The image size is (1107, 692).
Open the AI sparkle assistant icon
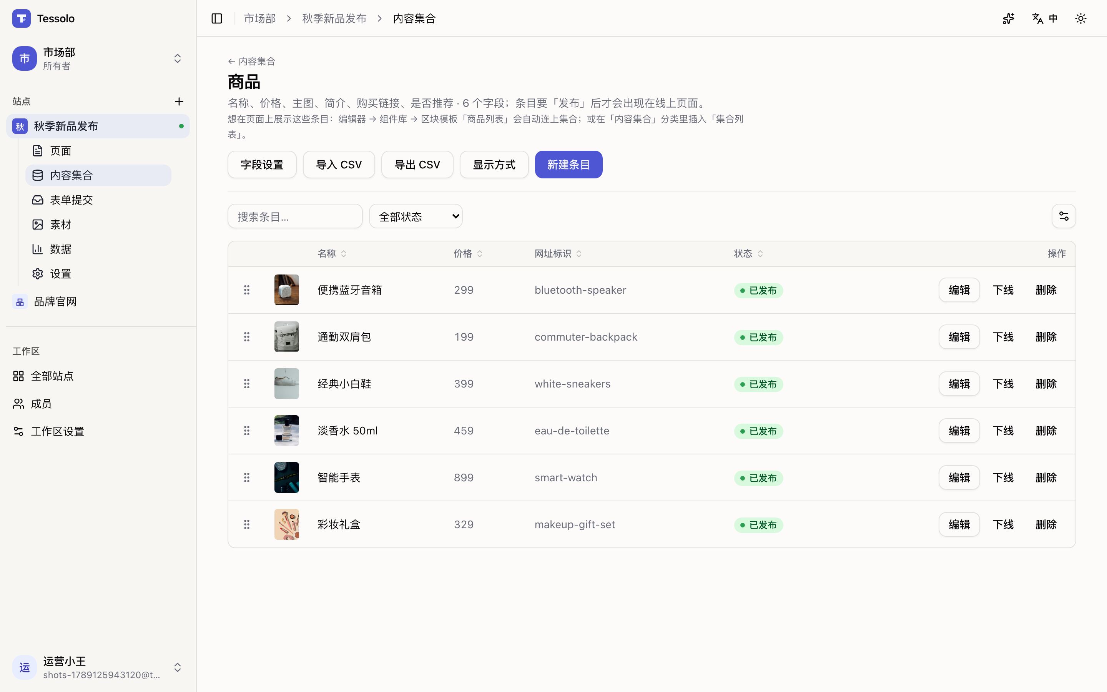[1009, 18]
